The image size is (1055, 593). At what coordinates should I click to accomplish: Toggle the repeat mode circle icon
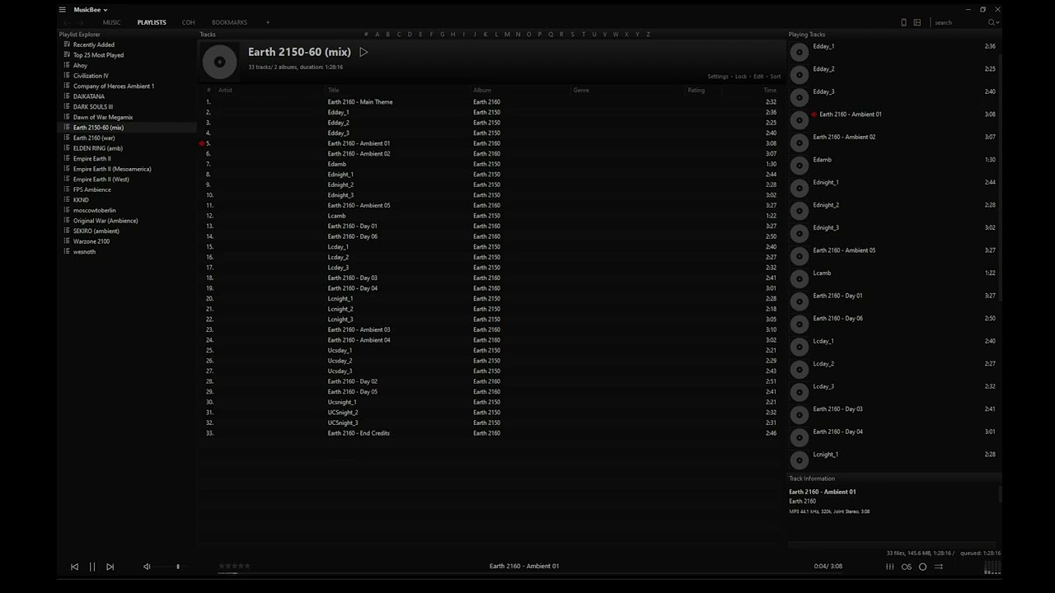922,567
